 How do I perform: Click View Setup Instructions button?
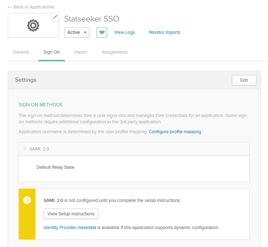point(71,214)
